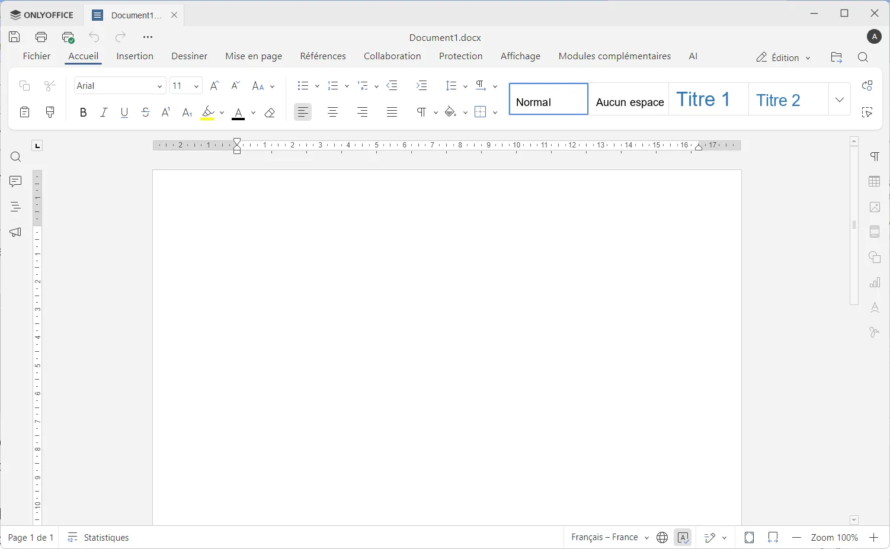The height and width of the screenshot is (549, 890).
Task: Open Chart settings in the right sidebar
Action: [x=875, y=282]
